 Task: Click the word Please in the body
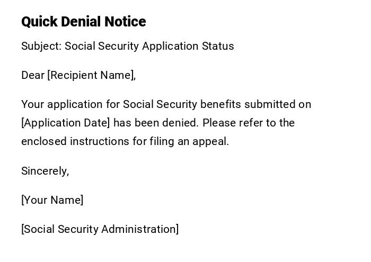[219, 123]
